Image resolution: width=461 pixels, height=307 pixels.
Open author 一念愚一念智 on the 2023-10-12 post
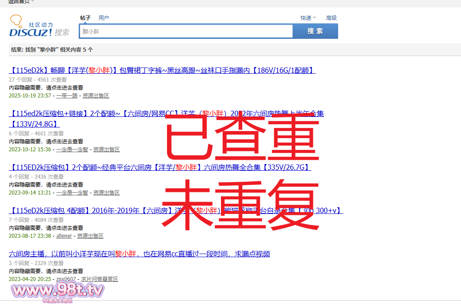click(x=72, y=150)
